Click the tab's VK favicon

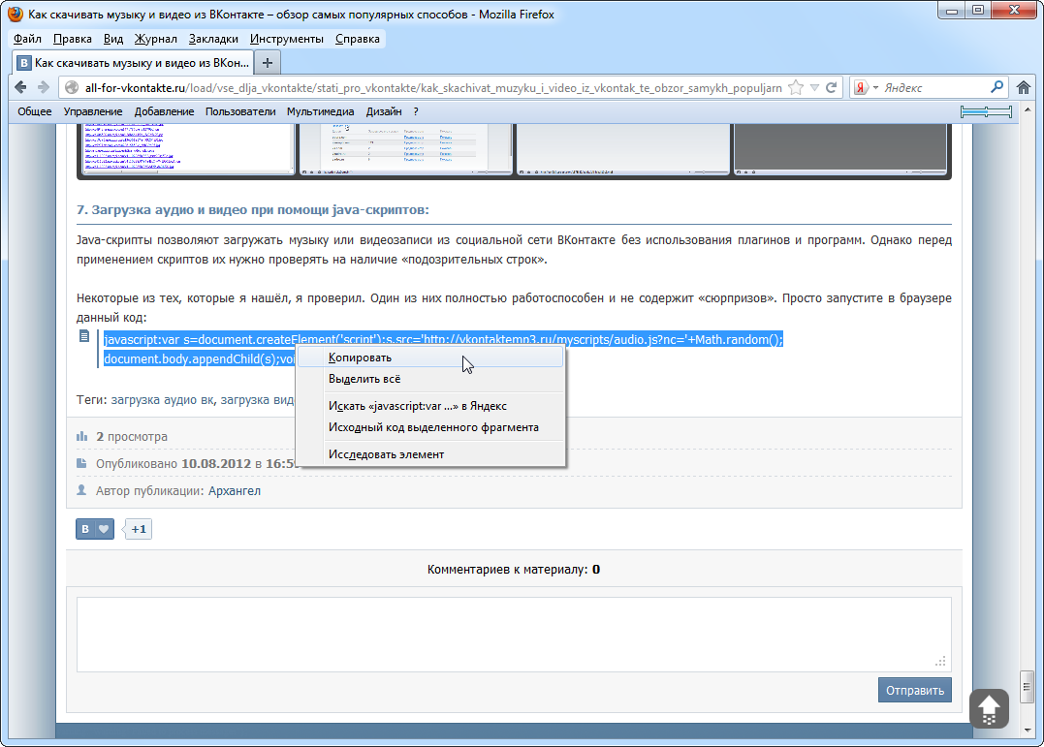pyautogui.click(x=24, y=63)
